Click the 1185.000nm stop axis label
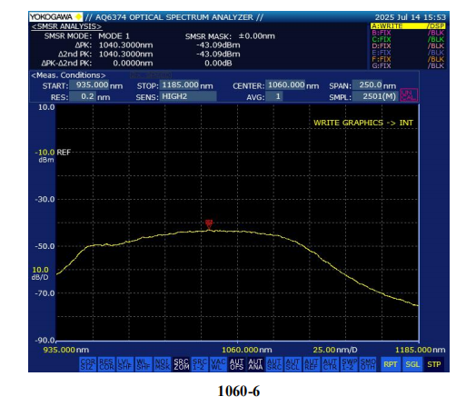The image size is (466, 406). pos(421,350)
